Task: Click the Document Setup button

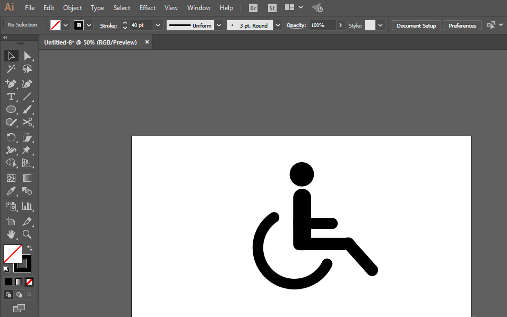Action: (416, 25)
